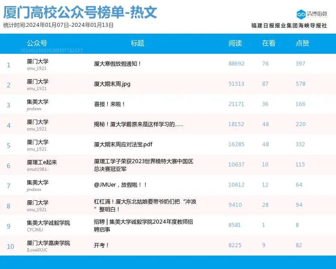Click the main title 厦门高校公众号榜单-热文
This screenshot has height=269, width=336.
pos(80,12)
